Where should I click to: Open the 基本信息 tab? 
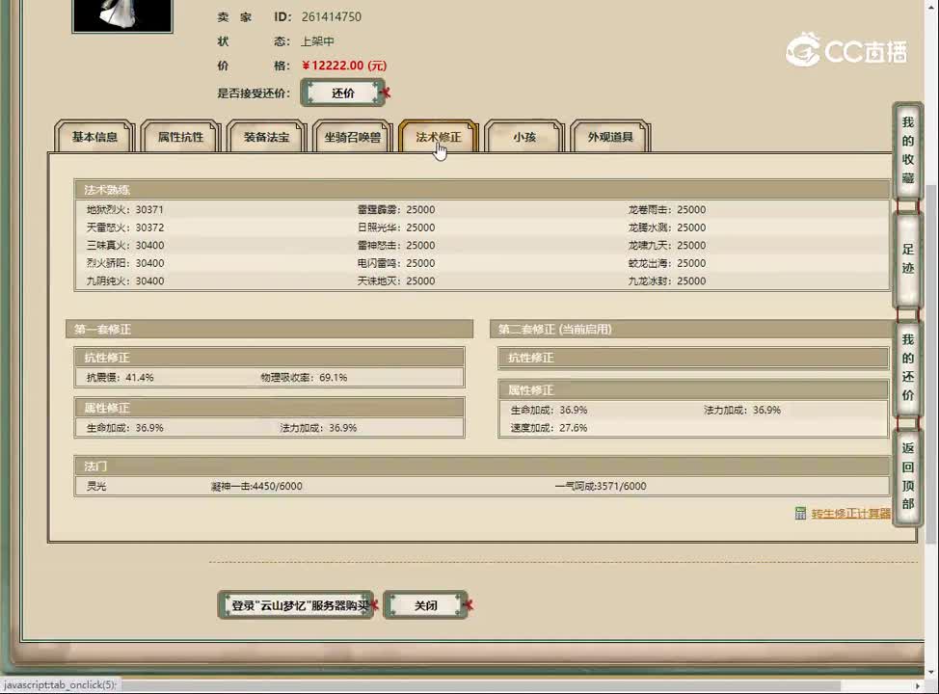click(x=94, y=137)
